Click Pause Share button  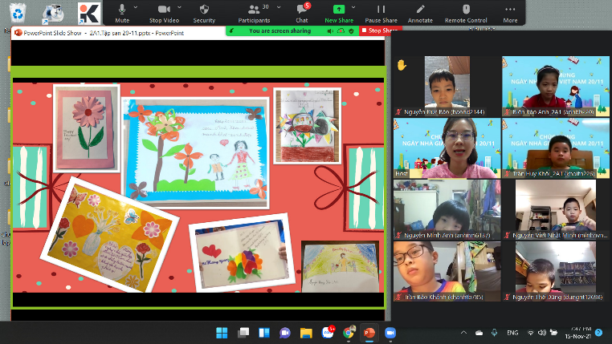(x=381, y=12)
